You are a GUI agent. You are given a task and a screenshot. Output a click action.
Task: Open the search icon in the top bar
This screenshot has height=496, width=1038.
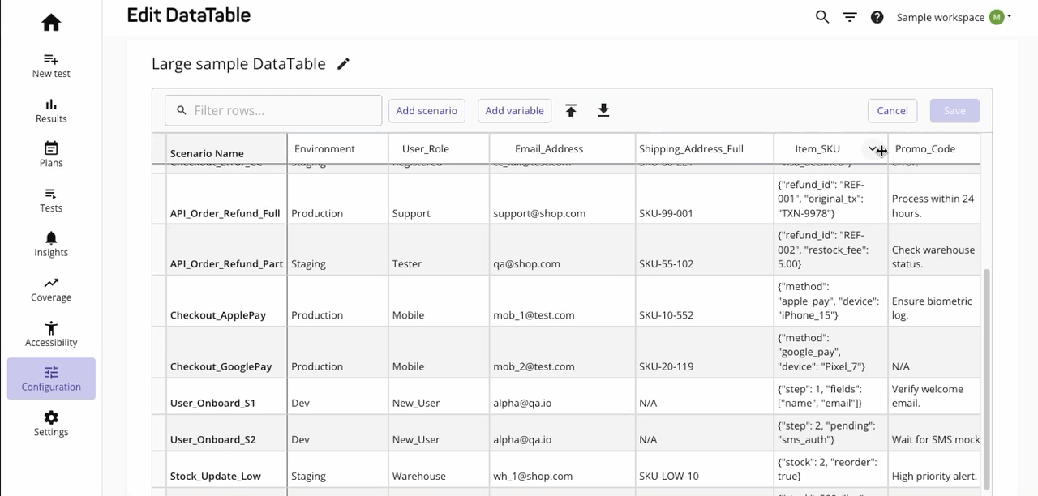point(821,16)
